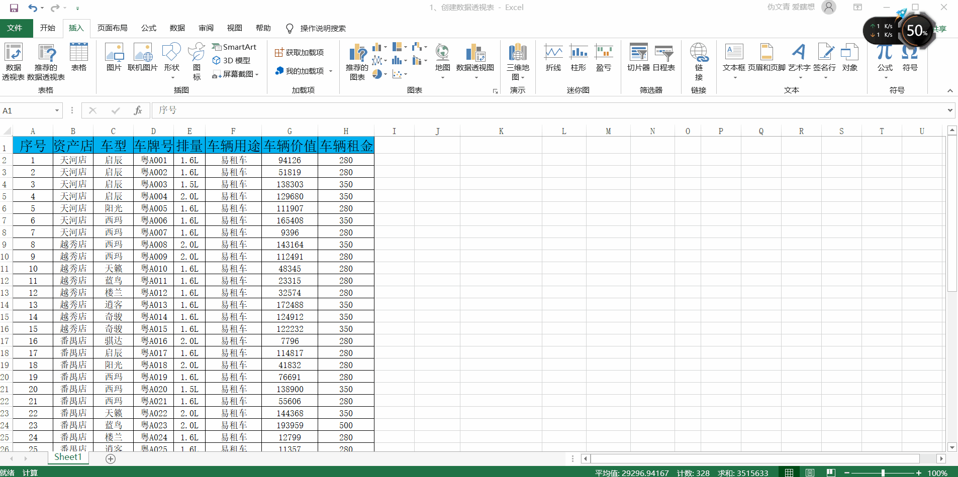Insert a Signature Line (签名行)
The height and width of the screenshot is (477, 958).
(825, 61)
